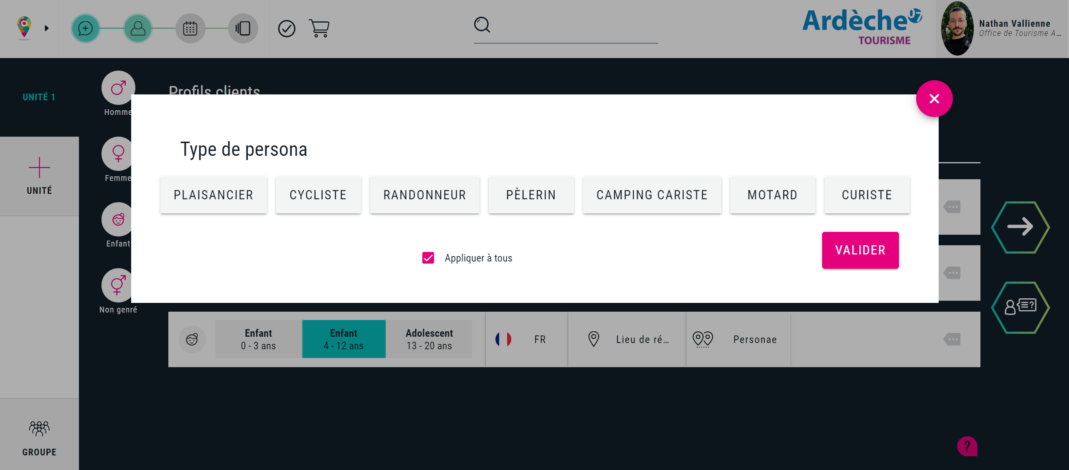Open the brochure/carousel step icon
Viewport: 1069px width, 470px height.
coord(243,28)
